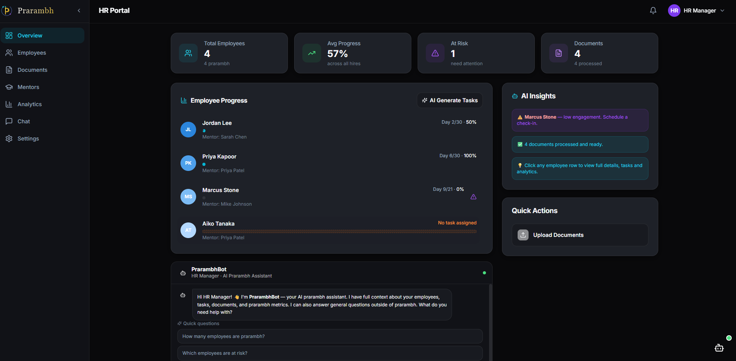Click the warning triangle on Marcus Stone's row
The width and height of the screenshot is (736, 361).
(473, 197)
